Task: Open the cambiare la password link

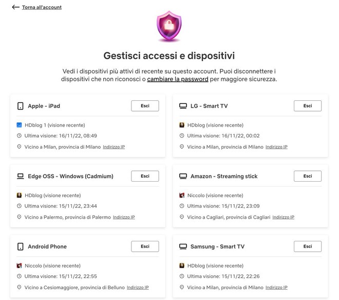Action: pos(178,79)
